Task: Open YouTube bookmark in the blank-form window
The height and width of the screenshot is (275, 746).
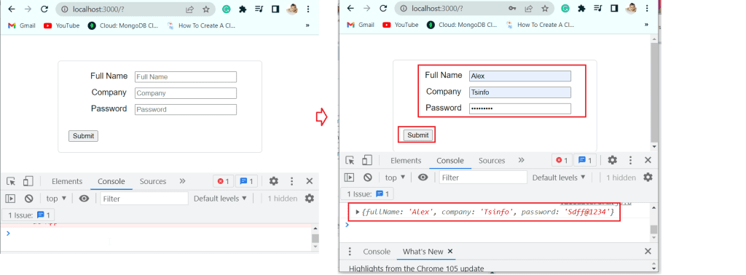Action: (x=61, y=25)
